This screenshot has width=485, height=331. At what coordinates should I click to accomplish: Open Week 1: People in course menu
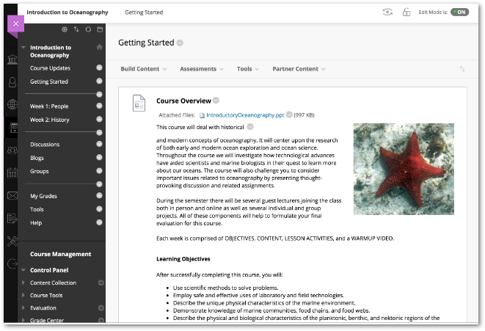point(49,106)
